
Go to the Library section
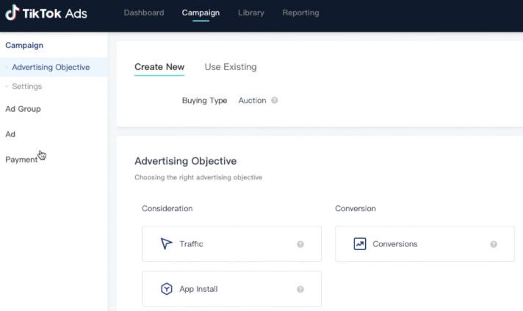pos(251,12)
